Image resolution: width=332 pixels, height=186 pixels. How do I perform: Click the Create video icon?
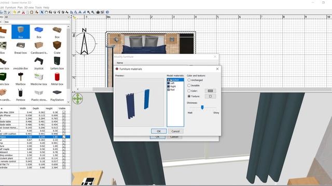[102, 12]
